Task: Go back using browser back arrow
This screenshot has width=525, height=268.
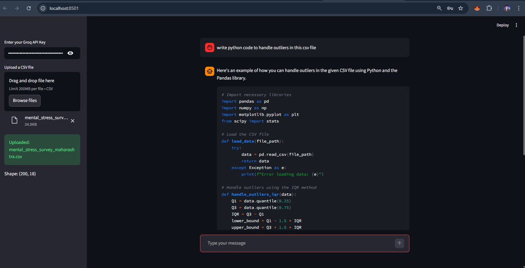Action: pos(6,8)
